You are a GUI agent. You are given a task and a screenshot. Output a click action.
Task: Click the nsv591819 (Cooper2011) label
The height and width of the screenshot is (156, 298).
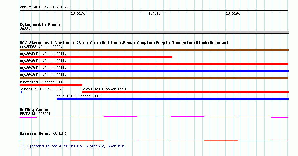point(78,96)
